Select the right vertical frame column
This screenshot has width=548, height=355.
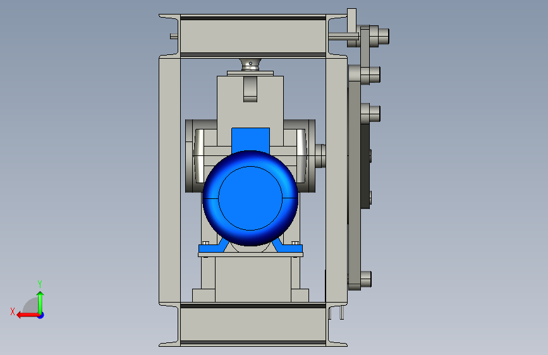coord(336,180)
